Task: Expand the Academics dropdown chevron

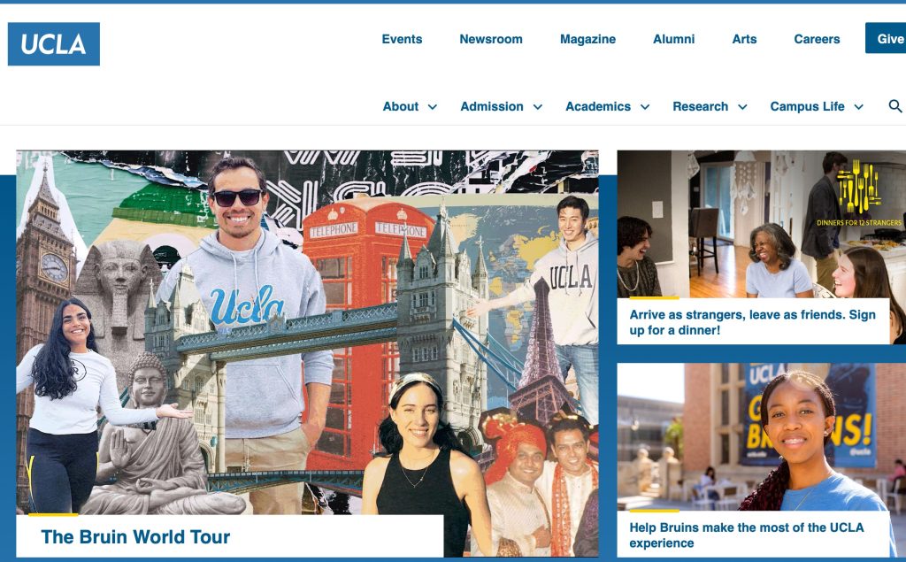Action: pos(645,107)
